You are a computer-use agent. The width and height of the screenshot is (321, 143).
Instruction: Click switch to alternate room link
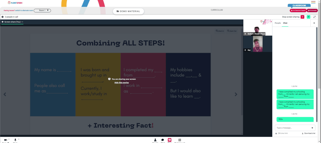[24, 11]
